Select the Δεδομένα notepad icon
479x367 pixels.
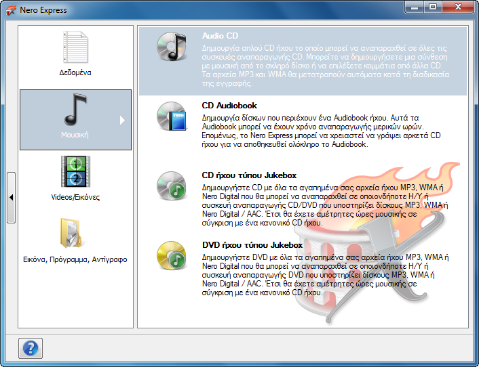[x=75, y=47]
